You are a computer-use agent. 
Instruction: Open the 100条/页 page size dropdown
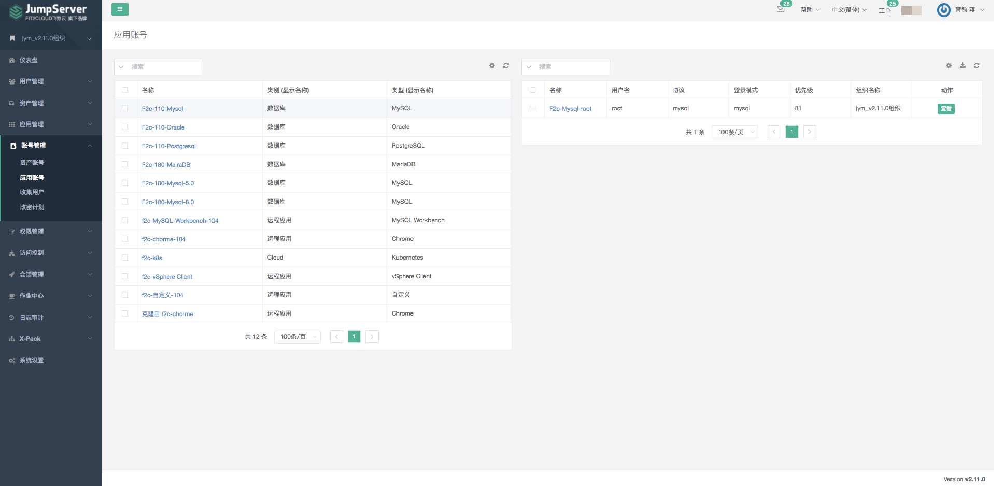click(x=297, y=336)
